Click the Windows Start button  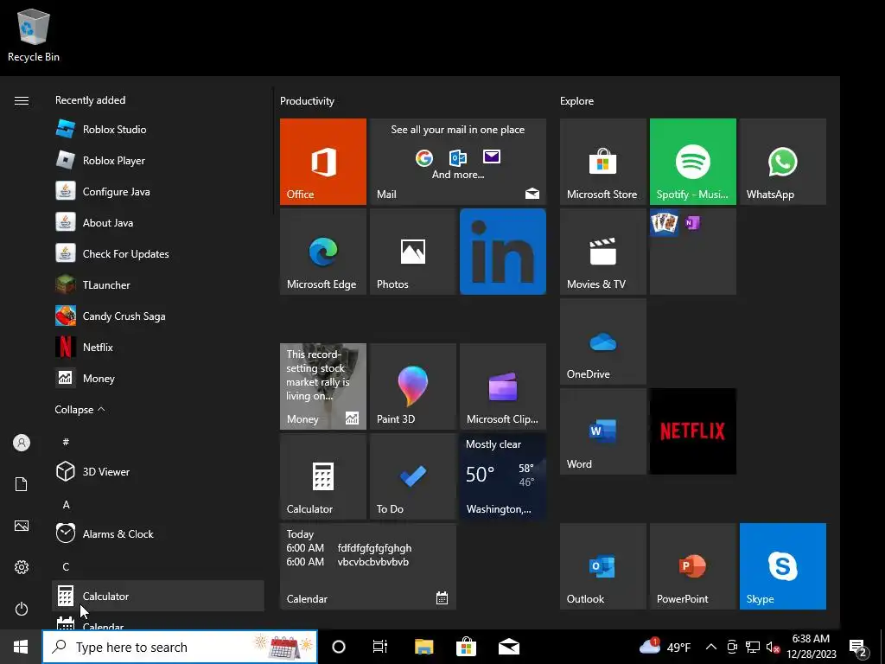click(21, 647)
